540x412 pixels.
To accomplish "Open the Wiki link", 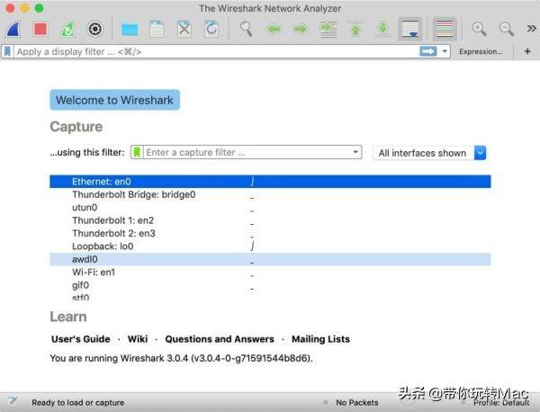I will point(138,339).
